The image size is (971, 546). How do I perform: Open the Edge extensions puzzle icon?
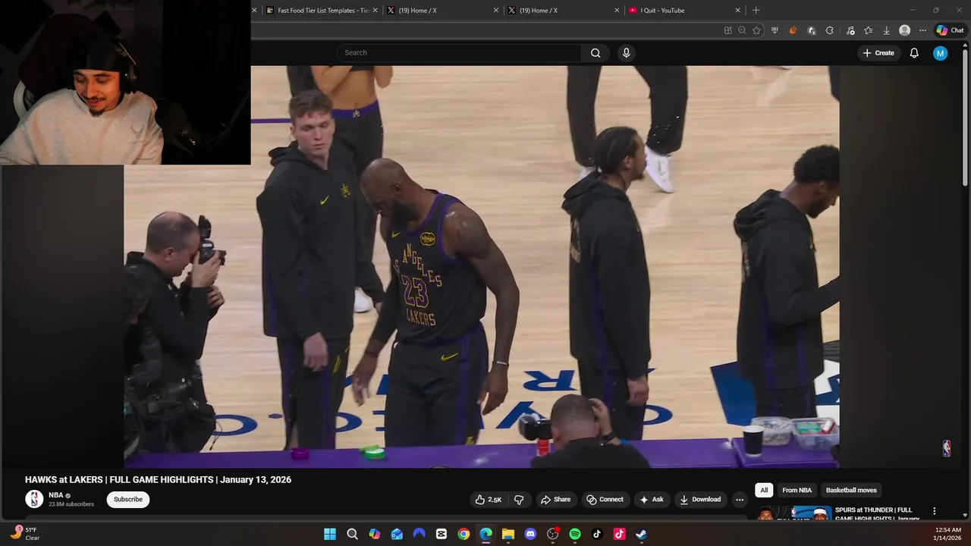[829, 30]
